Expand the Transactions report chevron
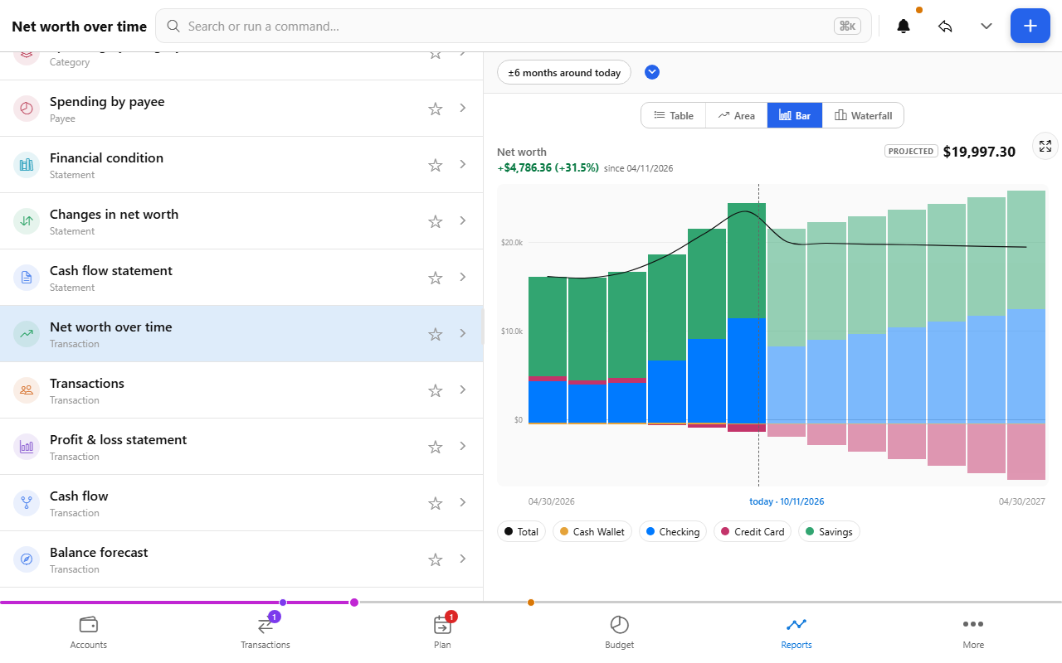The height and width of the screenshot is (663, 1062). pyautogui.click(x=463, y=390)
